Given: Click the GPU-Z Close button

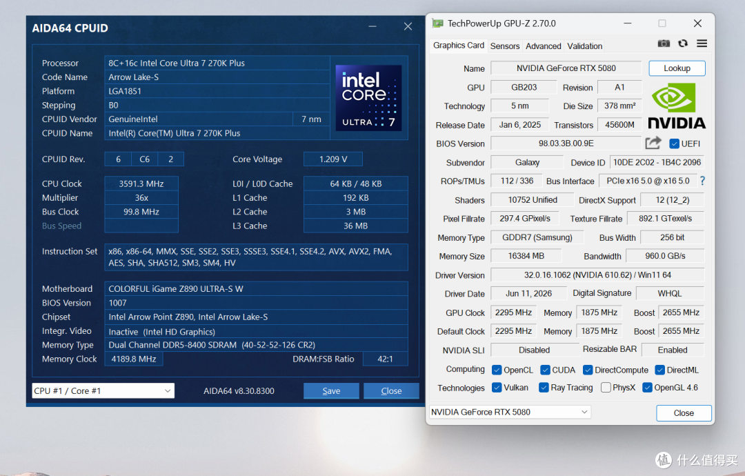Looking at the screenshot, I should [x=684, y=413].
